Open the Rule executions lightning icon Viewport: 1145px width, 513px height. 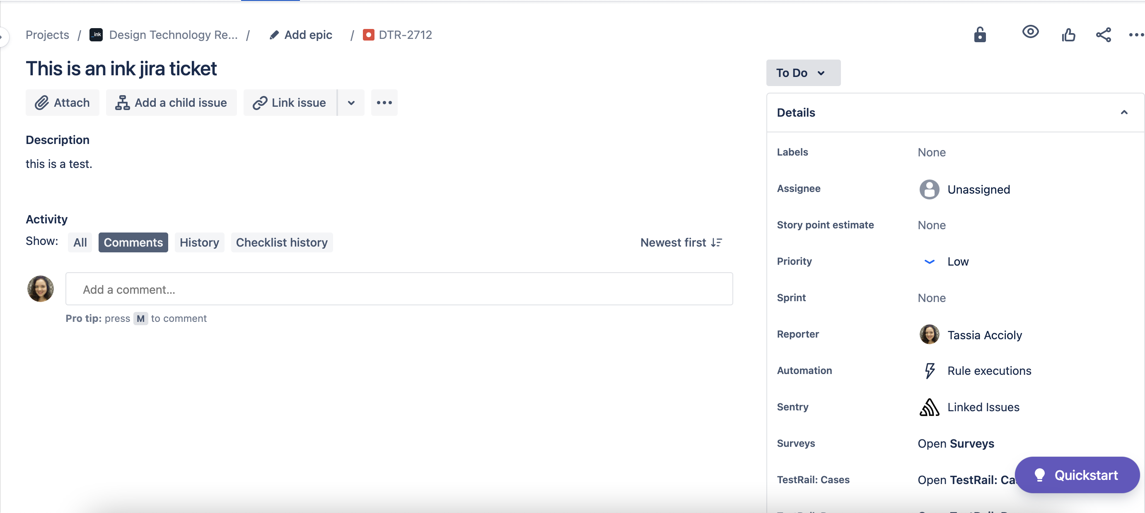click(x=930, y=371)
